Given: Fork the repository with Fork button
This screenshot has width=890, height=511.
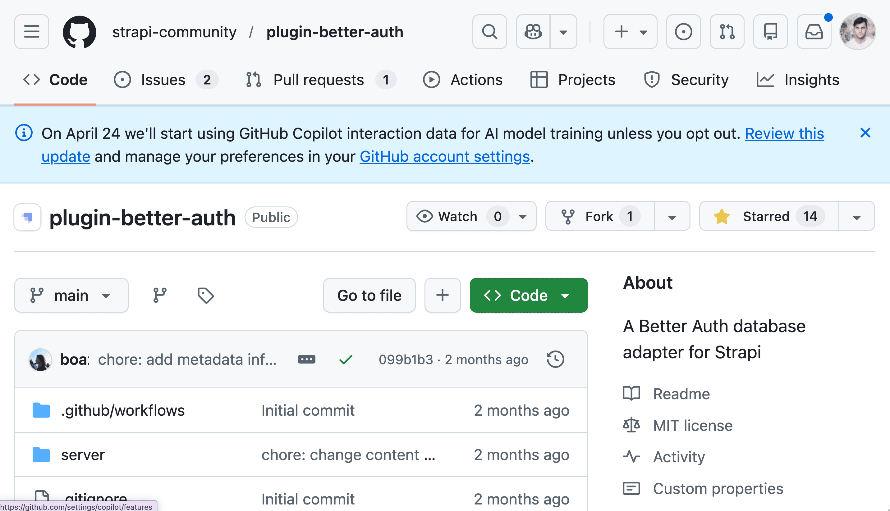Looking at the screenshot, I should pyautogui.click(x=600, y=216).
